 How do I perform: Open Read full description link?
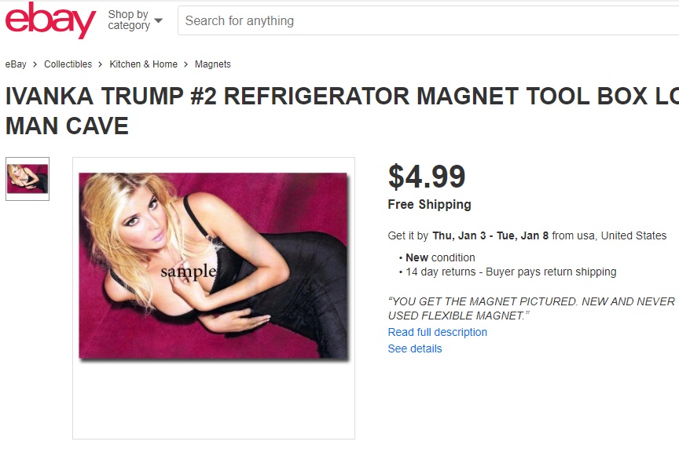tap(438, 332)
